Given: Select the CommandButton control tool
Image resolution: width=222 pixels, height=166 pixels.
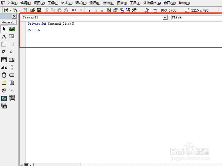Looking at the screenshot, I should (x=12, y=45).
